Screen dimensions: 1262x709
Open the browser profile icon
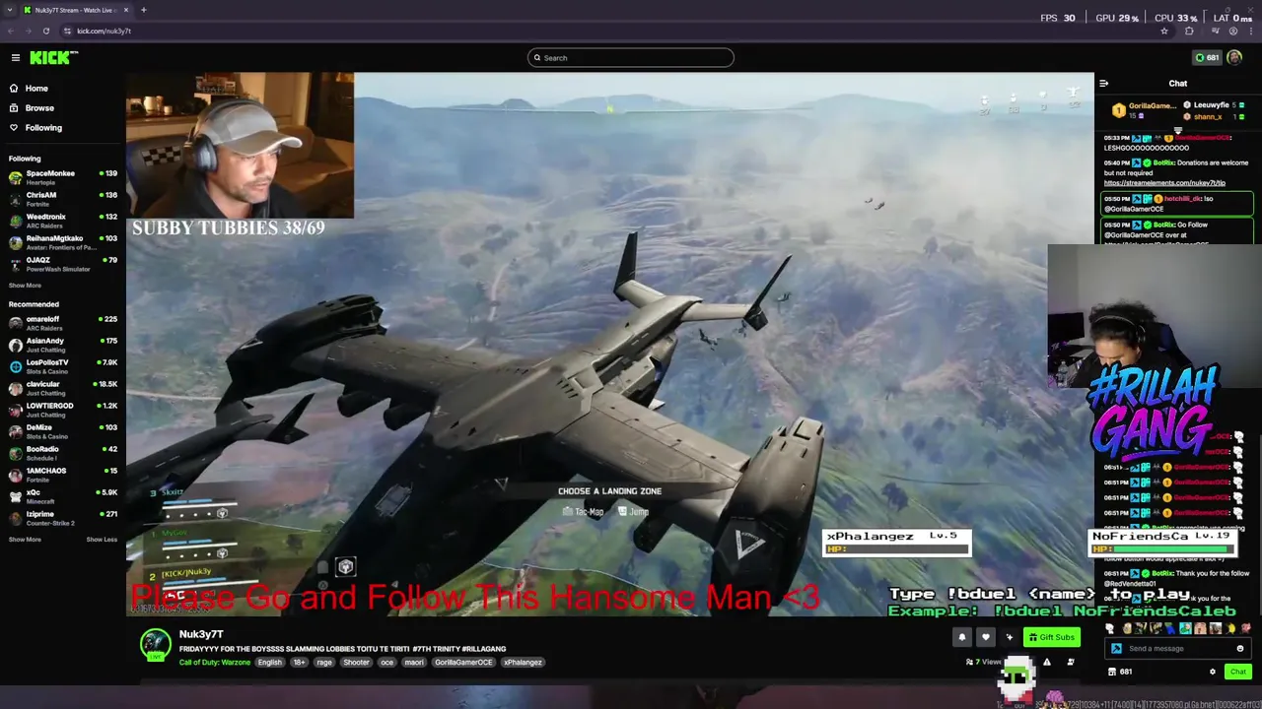pyautogui.click(x=1233, y=31)
